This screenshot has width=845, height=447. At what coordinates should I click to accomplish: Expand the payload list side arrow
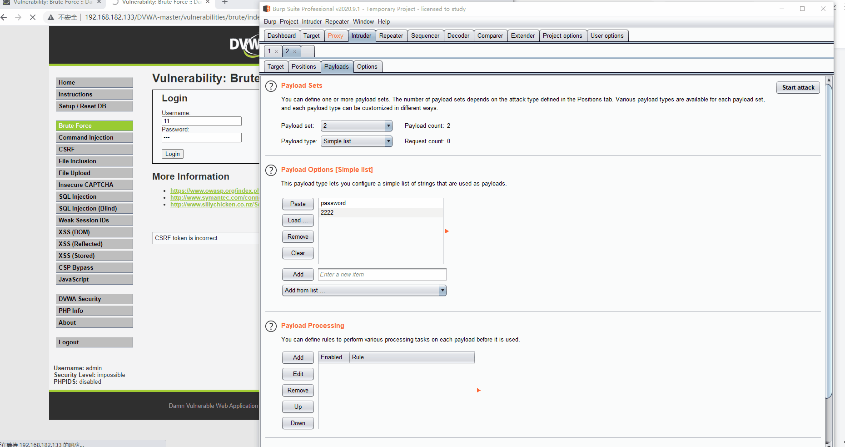pyautogui.click(x=447, y=231)
